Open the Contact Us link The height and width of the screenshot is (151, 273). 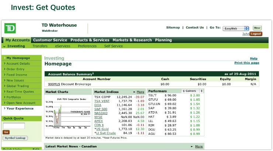tap(194, 28)
